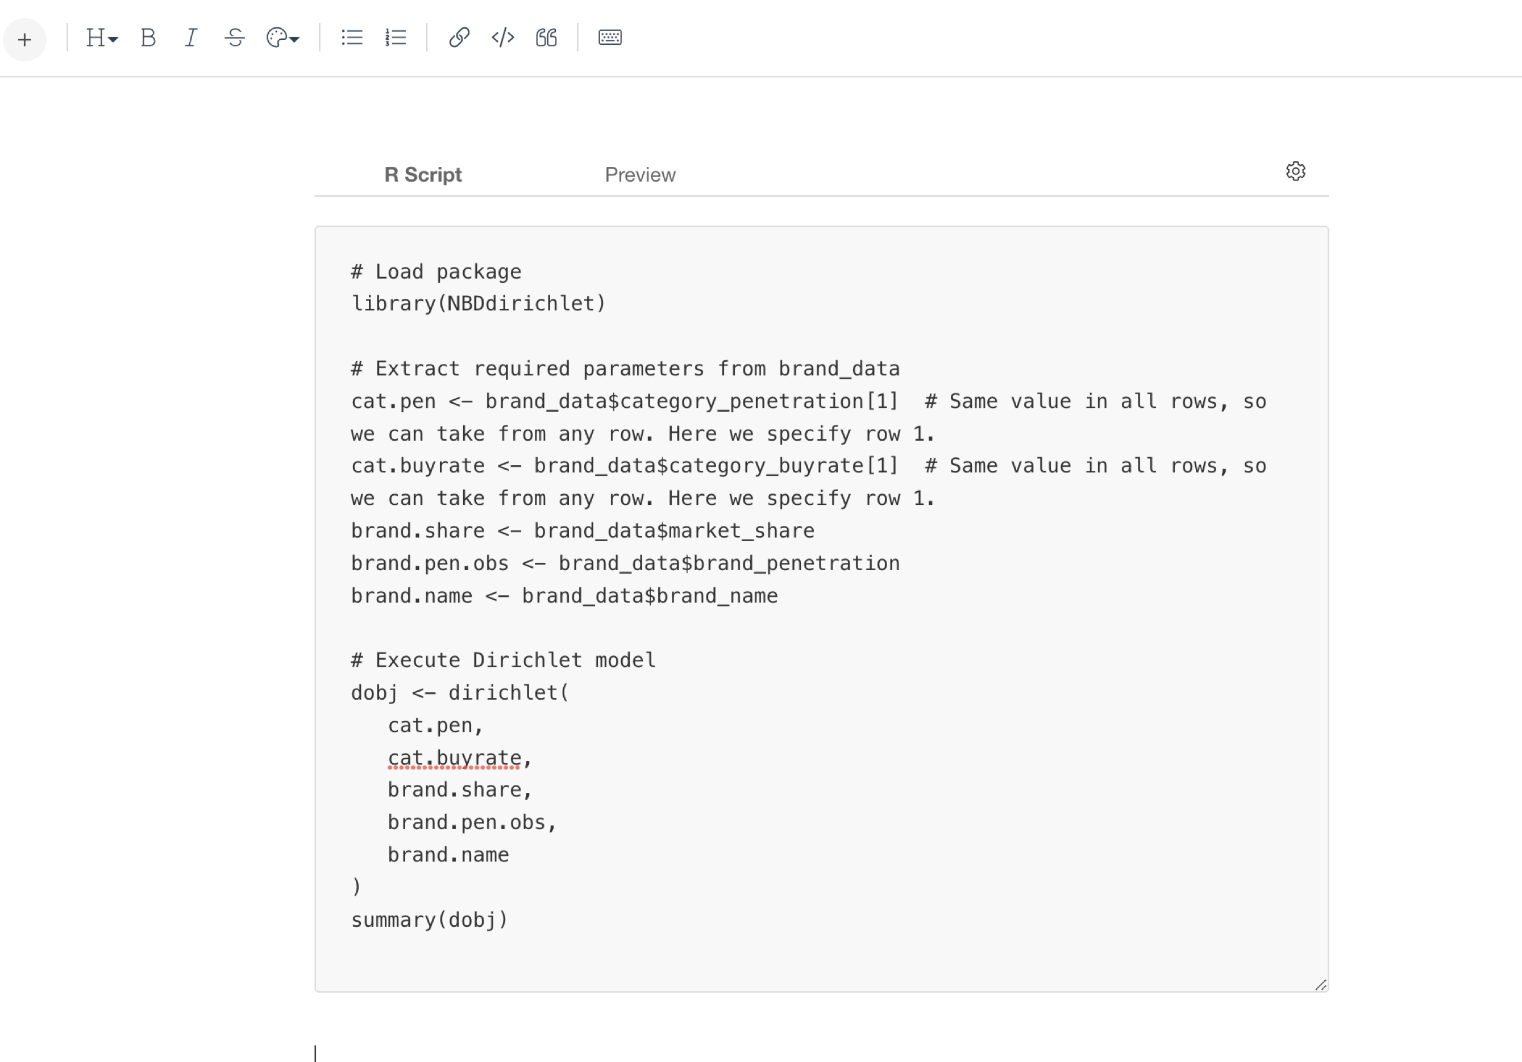This screenshot has width=1522, height=1062.
Task: Open the code block settings gear
Action: click(1295, 172)
